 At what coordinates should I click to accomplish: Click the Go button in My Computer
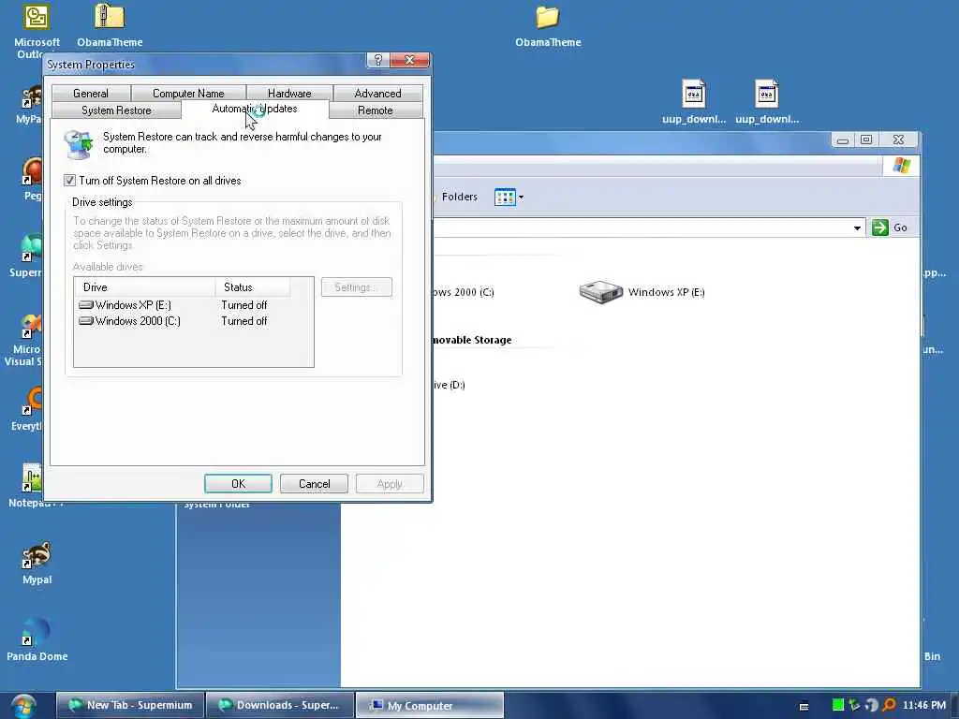[890, 227]
